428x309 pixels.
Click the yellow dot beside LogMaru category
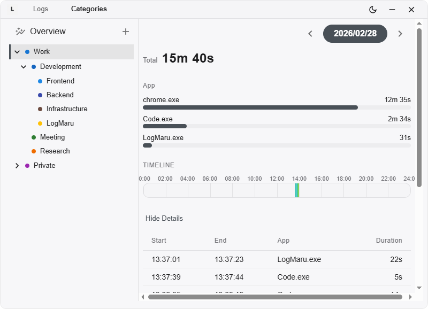tap(40, 123)
